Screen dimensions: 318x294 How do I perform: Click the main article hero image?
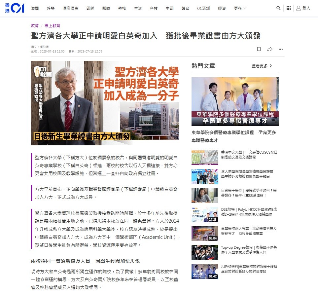[105, 103]
